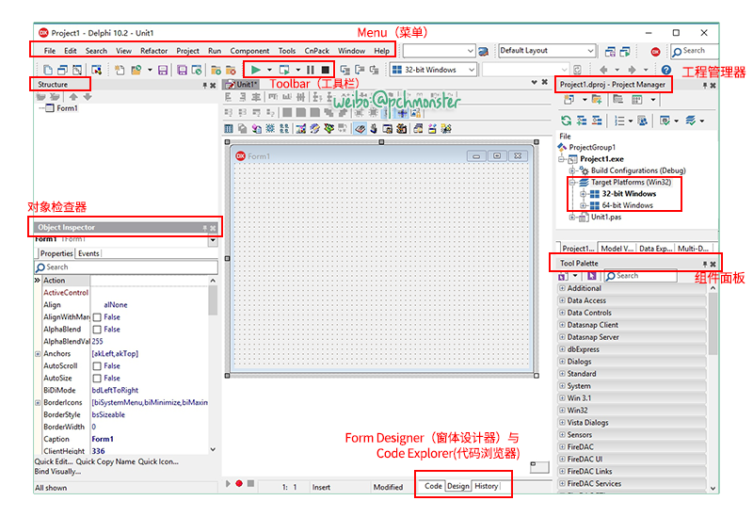Click the forward navigation arrow in the toolbar
This screenshot has width=753, height=517.
pyautogui.click(x=632, y=70)
